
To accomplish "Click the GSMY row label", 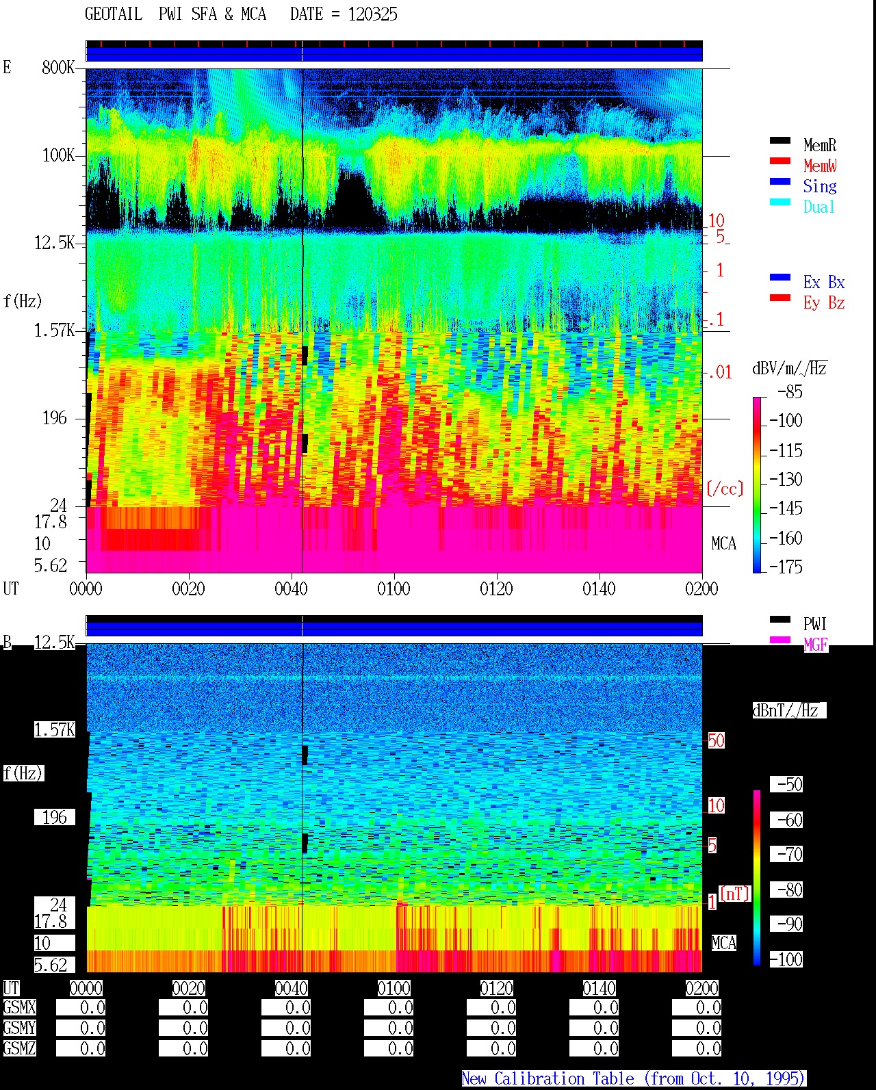I will point(19,1028).
